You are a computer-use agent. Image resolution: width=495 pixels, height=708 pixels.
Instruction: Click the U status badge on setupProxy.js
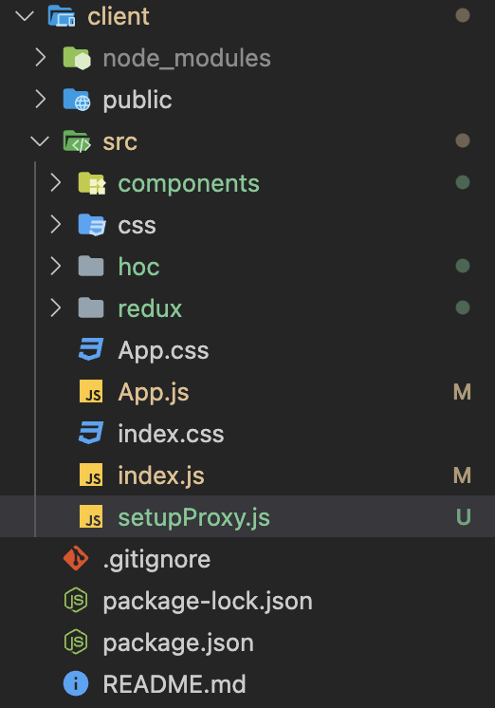pos(464,517)
